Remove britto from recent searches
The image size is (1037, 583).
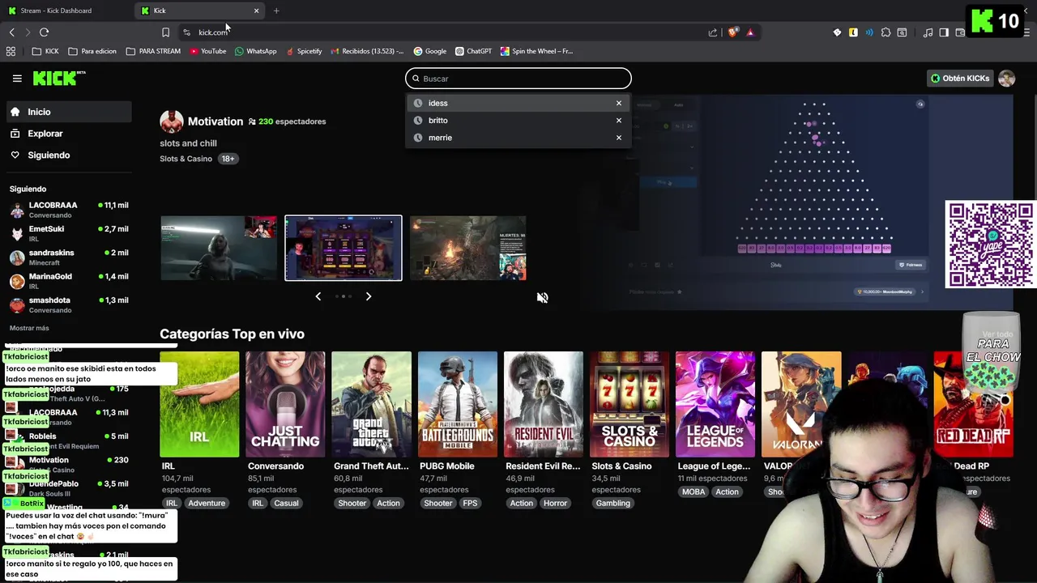click(x=619, y=120)
